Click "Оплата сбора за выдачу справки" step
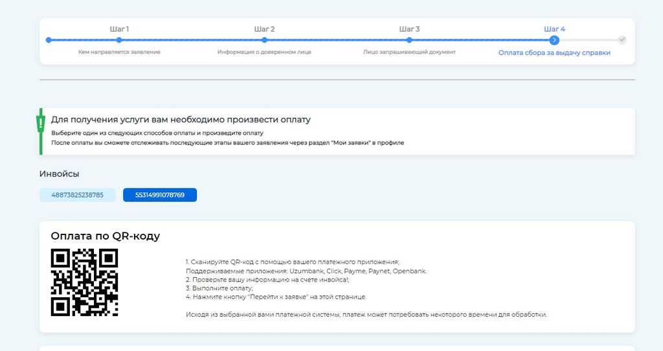This screenshot has height=351, width=663. (x=554, y=53)
